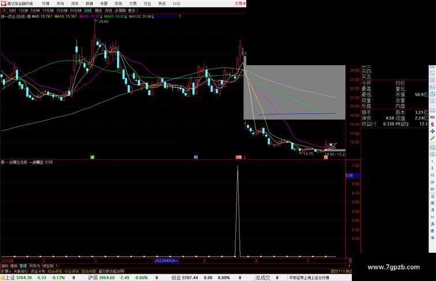This screenshot has height=281, width=436.
Task: Open the 行业资讯 tab
Action: 72,272
